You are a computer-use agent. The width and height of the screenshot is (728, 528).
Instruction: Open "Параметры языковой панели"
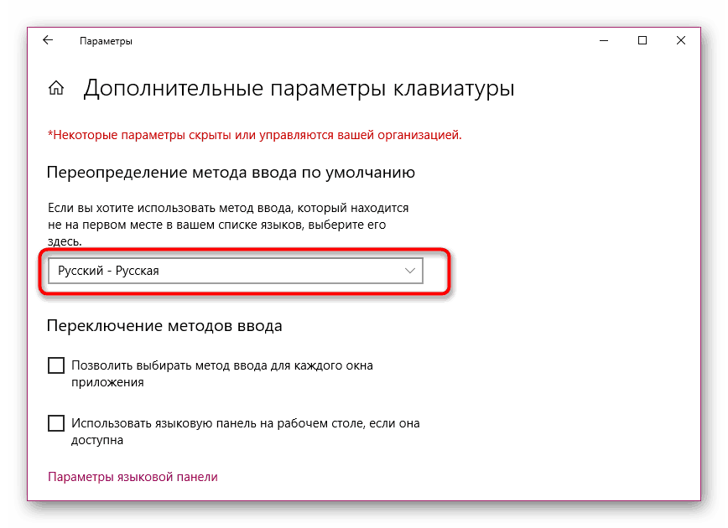coord(133,476)
